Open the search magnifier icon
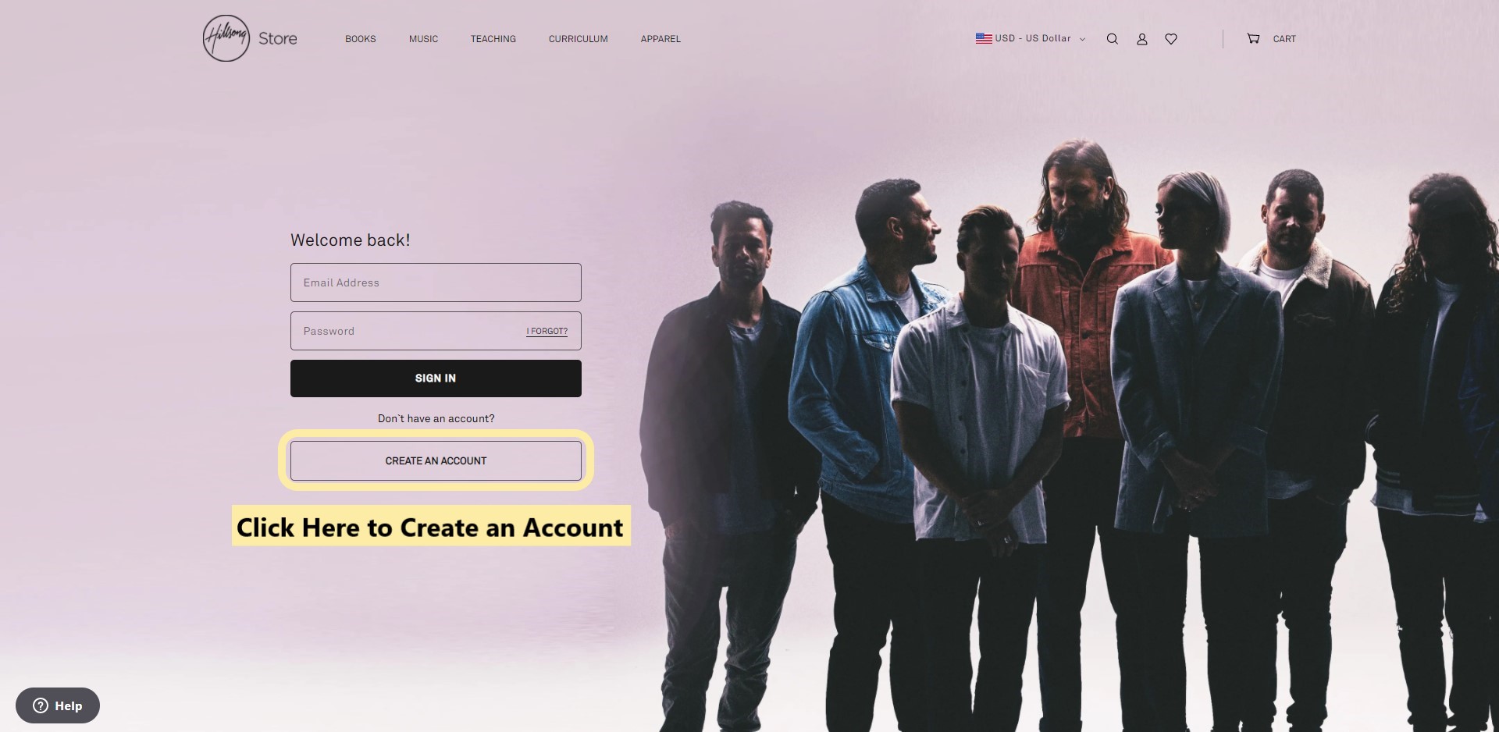 (x=1112, y=39)
